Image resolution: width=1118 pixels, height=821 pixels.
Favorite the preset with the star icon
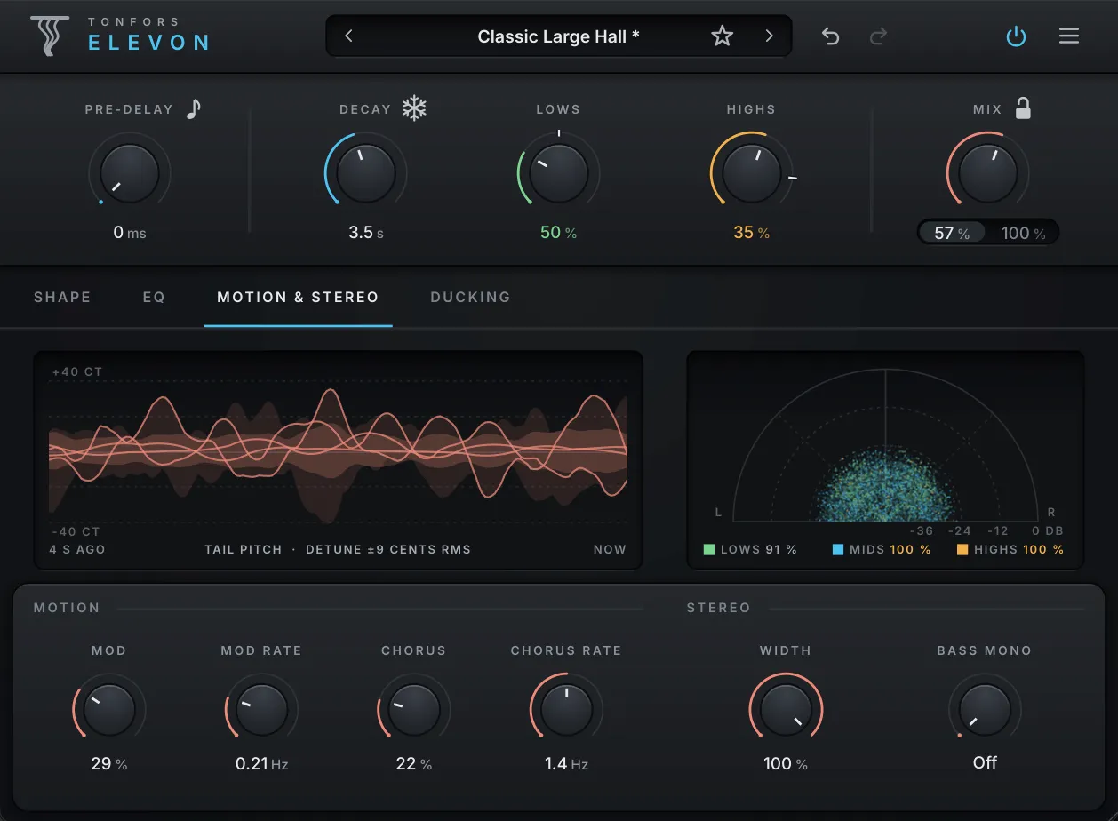(723, 36)
